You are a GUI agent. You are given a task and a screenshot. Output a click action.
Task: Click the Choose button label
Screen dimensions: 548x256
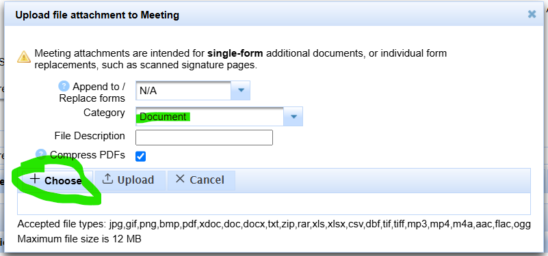(x=63, y=181)
